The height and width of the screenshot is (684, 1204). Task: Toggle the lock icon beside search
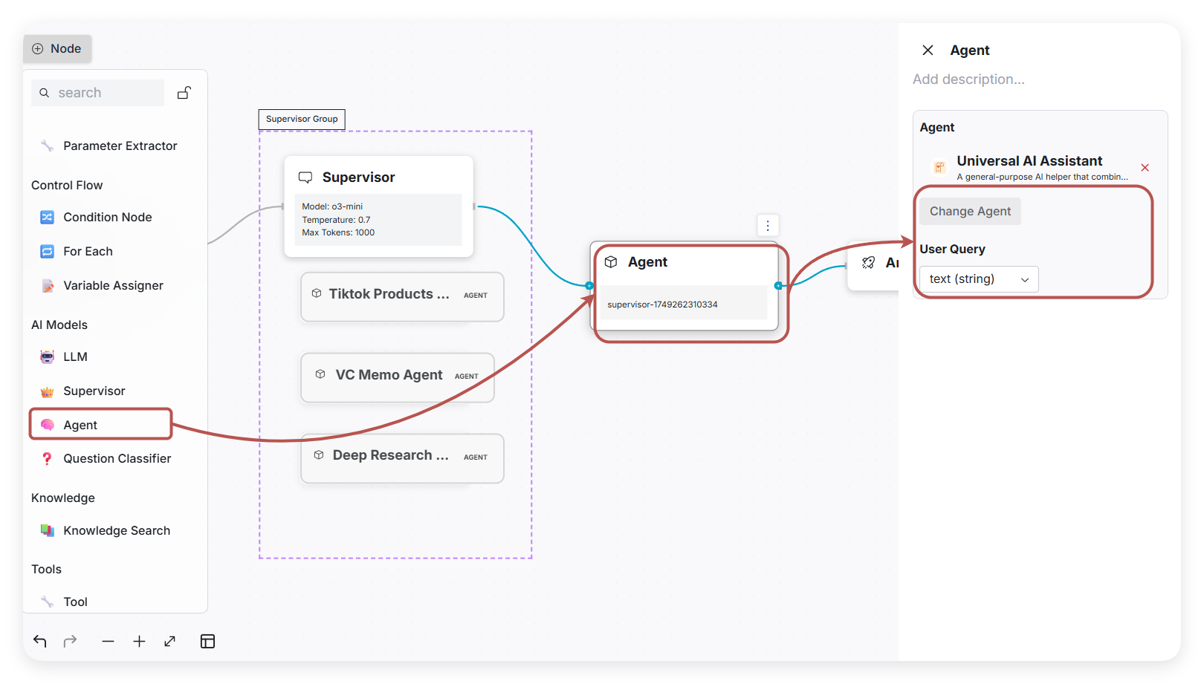point(184,93)
